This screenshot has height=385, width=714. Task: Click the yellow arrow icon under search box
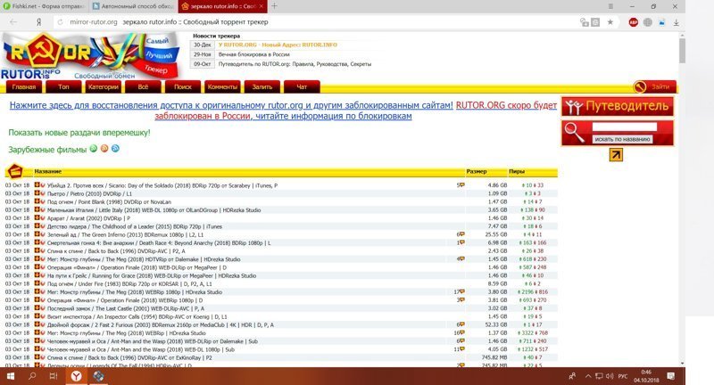(x=616, y=155)
